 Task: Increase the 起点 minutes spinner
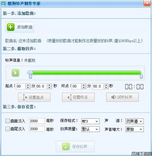[x=28, y=85]
